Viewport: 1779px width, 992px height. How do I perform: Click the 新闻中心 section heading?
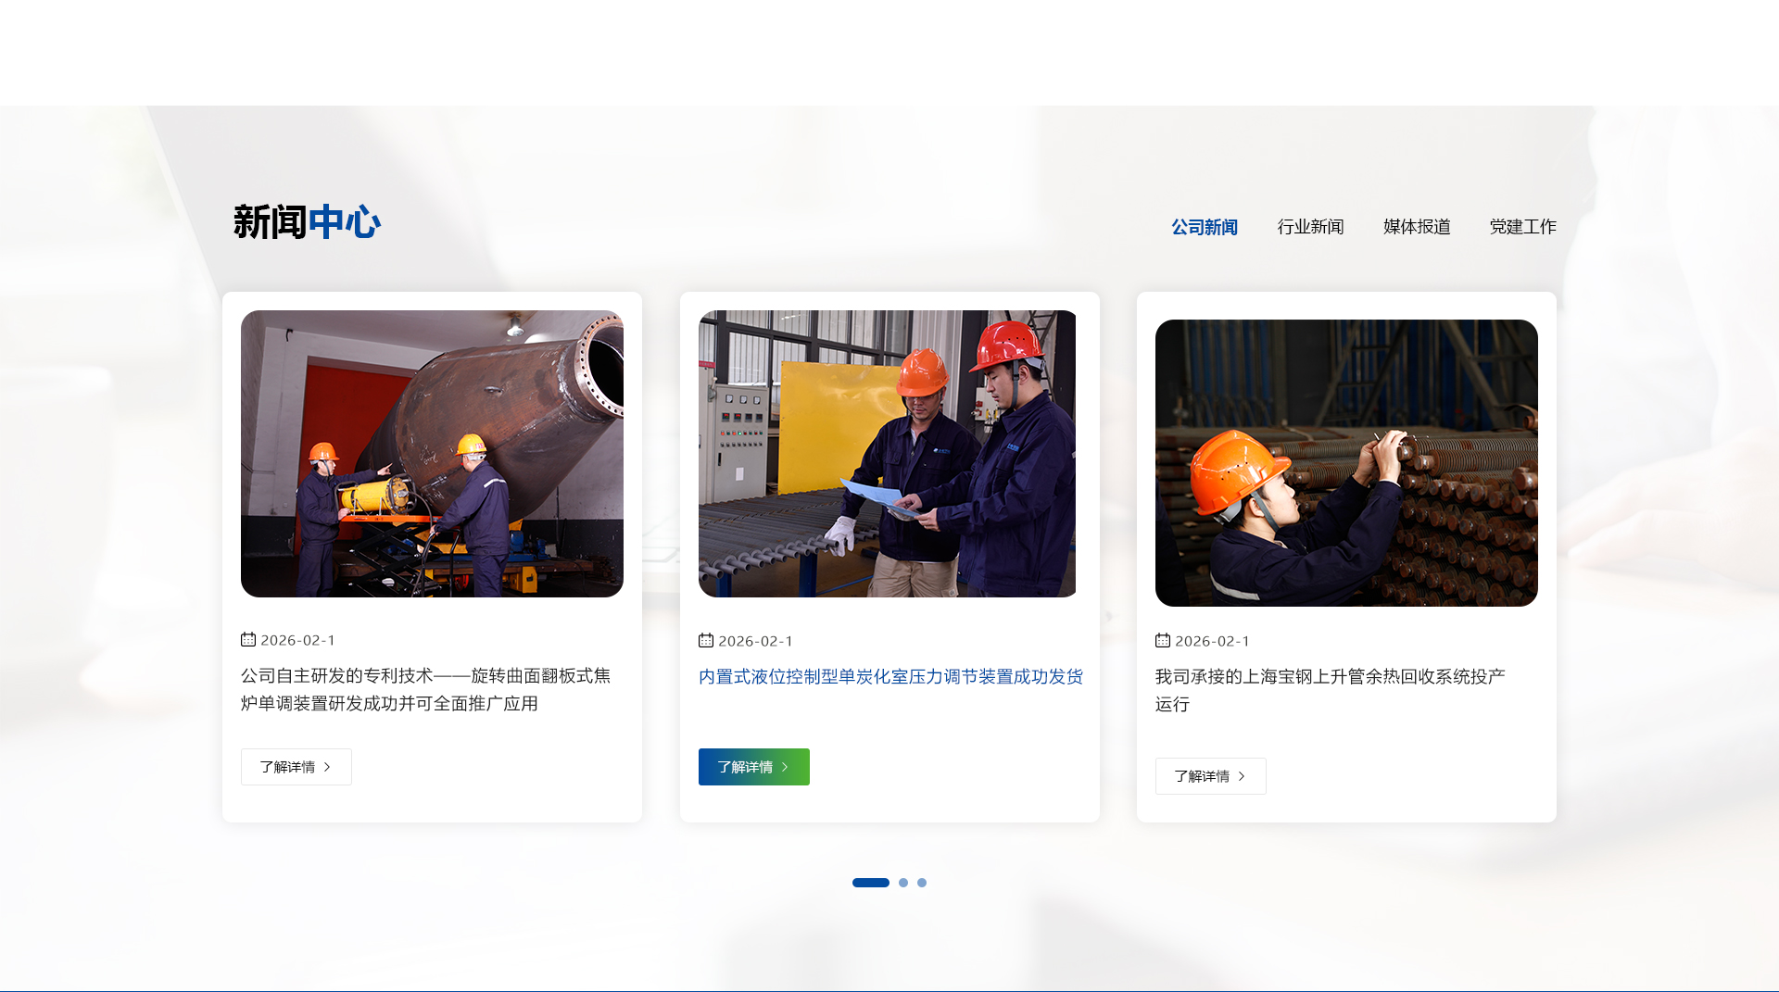point(307,222)
